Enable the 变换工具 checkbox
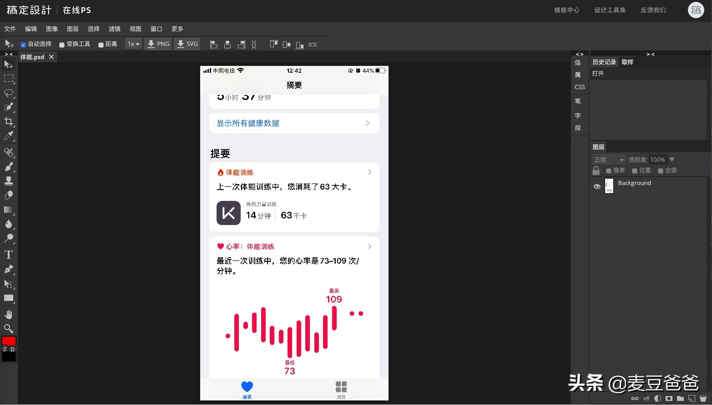 [x=62, y=44]
